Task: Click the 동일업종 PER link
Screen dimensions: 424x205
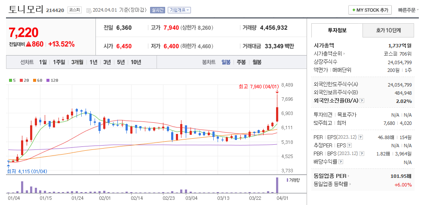Action: [330, 176]
